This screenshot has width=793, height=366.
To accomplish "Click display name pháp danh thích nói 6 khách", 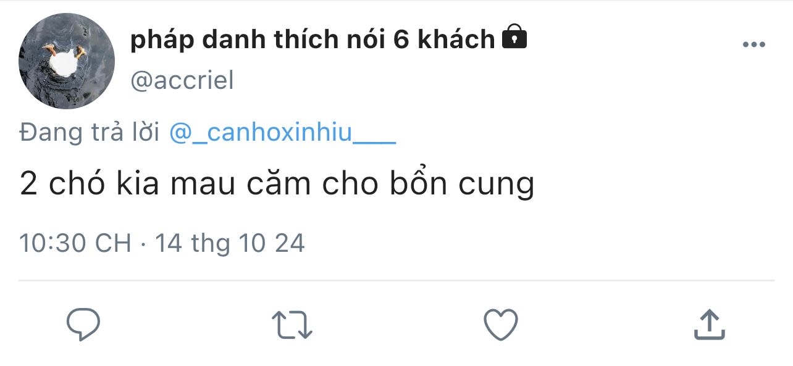I will pyautogui.click(x=313, y=40).
